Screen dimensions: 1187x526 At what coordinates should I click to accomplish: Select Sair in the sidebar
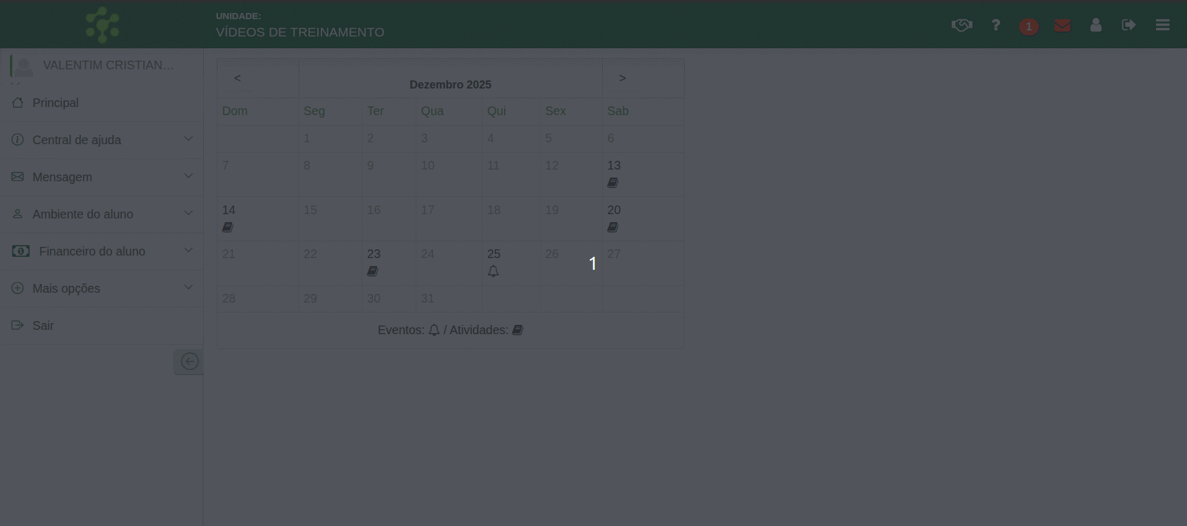click(x=43, y=326)
